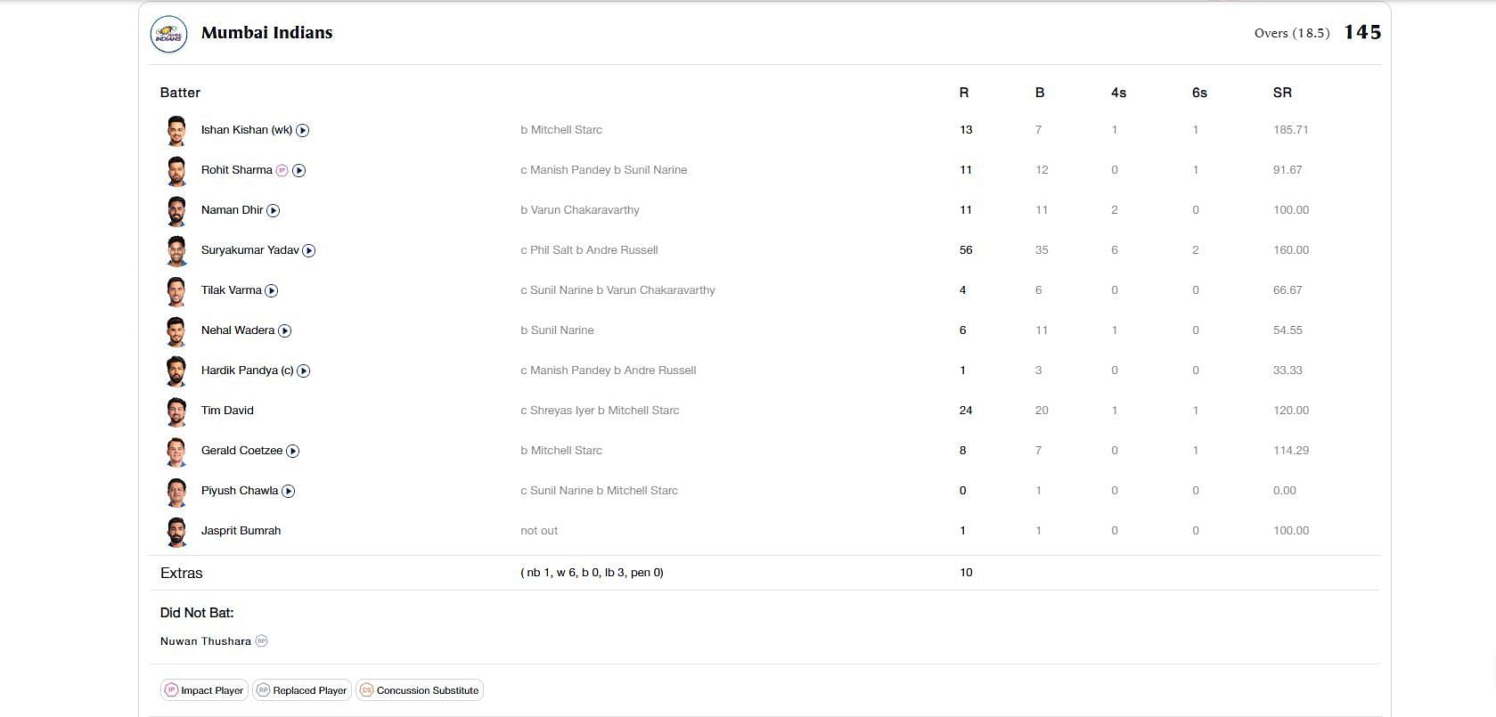Click Tim David's dismissal c Shreyas Iyer

coord(600,411)
